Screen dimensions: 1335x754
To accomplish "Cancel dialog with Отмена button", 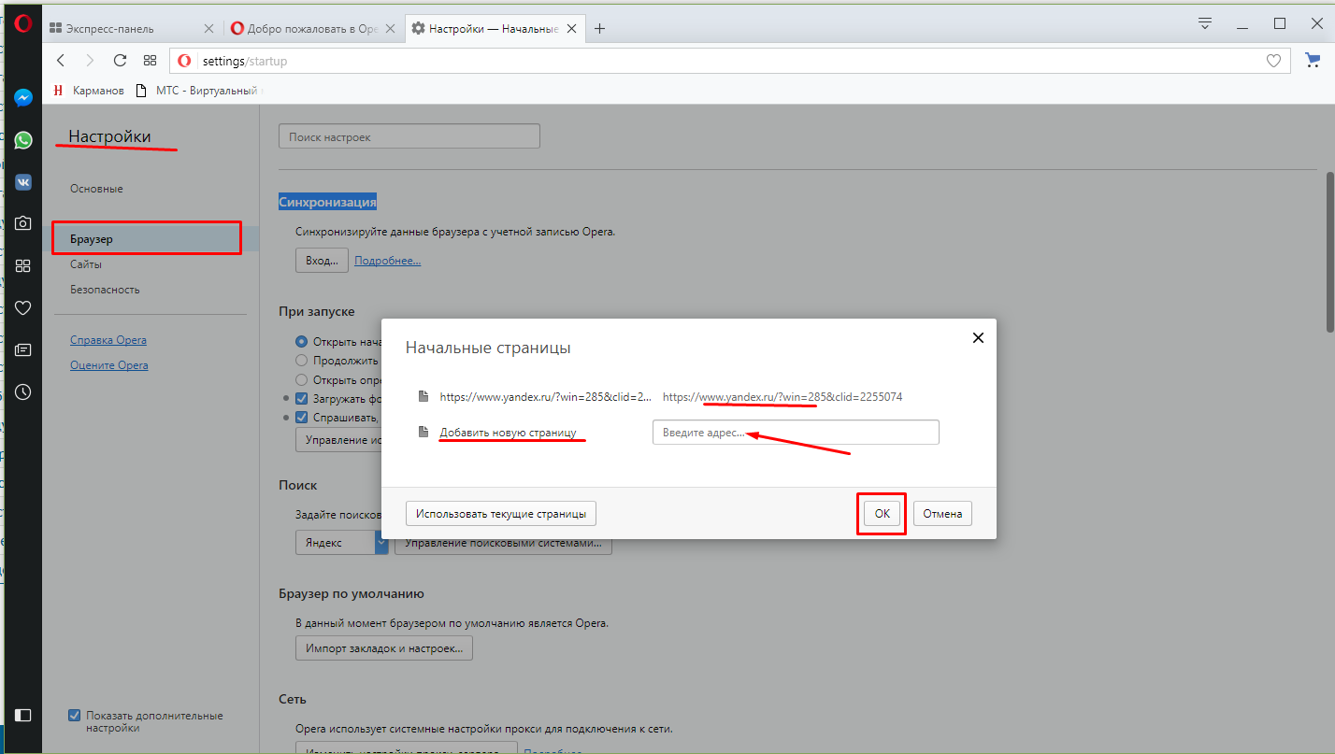I will (x=942, y=513).
